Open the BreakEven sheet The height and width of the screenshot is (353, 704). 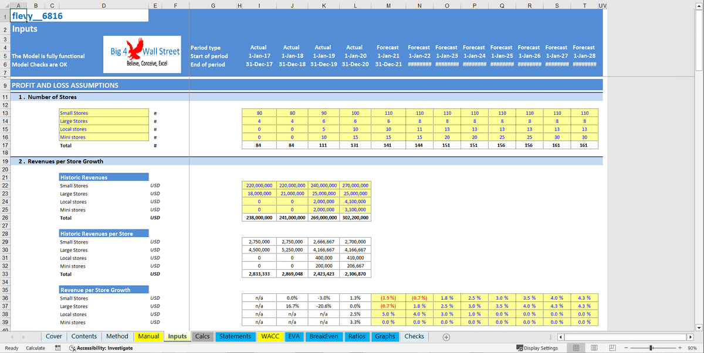point(324,337)
